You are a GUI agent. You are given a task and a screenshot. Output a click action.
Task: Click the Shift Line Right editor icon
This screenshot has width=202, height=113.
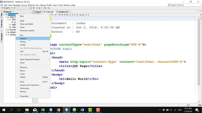pos(83,15)
